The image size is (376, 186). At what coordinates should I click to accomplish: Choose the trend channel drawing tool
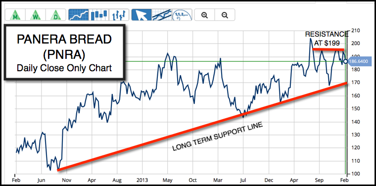[162, 15]
